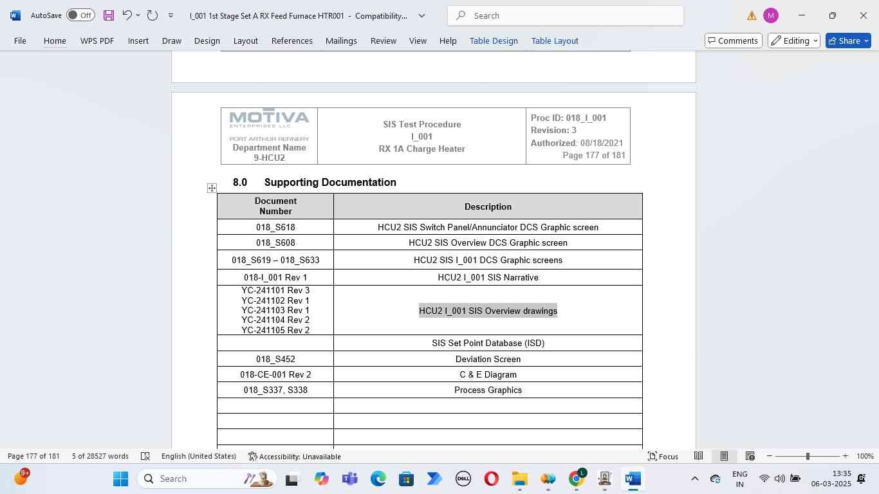Open the Copilot icon in the taskbar
Screen dimensions: 879x494
point(321,479)
